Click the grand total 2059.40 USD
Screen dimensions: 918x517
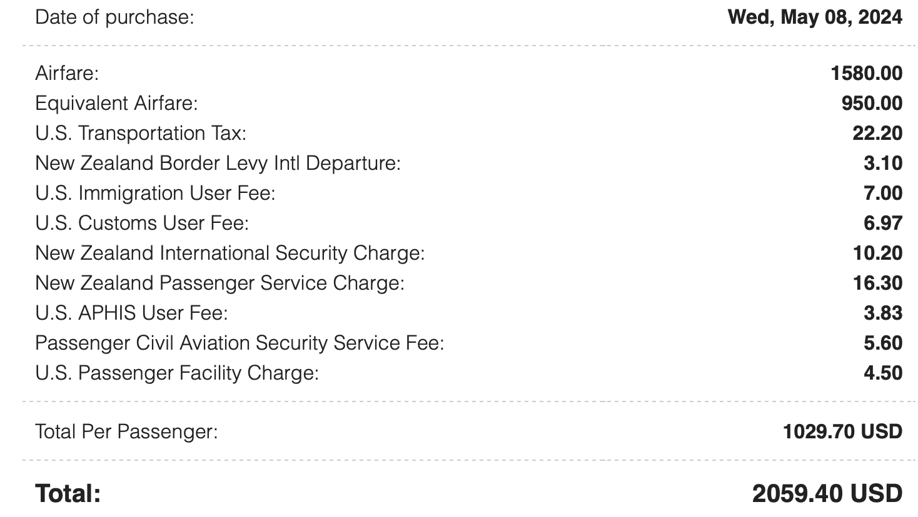pyautogui.click(x=827, y=493)
